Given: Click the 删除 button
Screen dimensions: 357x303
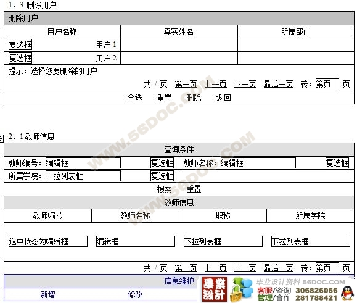Looking at the screenshot, I should click(194, 98).
